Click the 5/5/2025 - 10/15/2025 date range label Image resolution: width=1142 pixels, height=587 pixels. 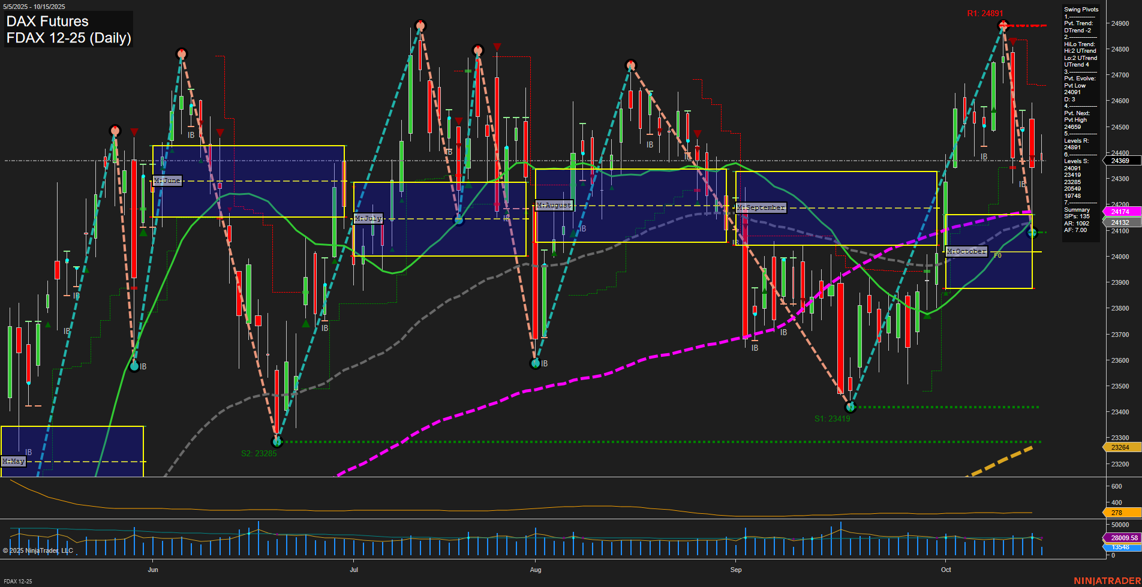(35, 7)
